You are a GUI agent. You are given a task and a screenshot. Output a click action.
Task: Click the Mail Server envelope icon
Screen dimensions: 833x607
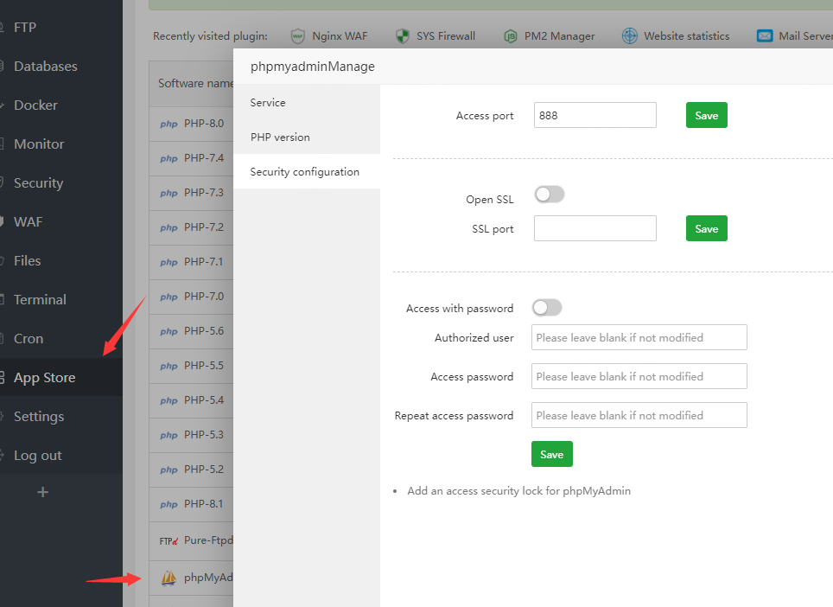(765, 36)
